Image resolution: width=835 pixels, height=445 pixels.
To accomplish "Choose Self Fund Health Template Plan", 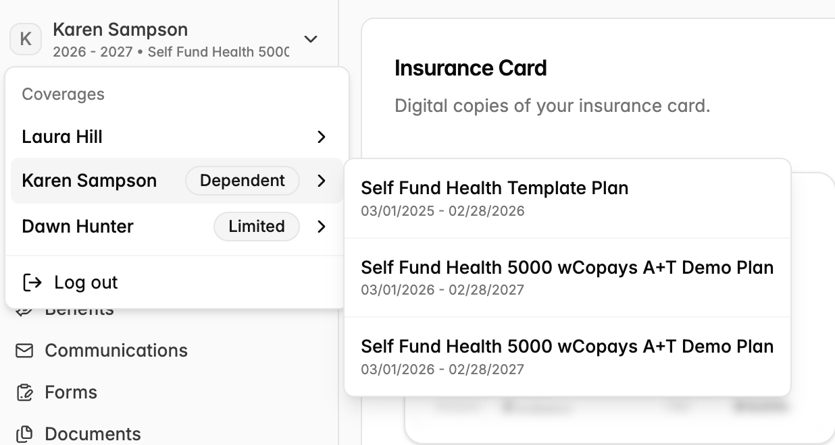I will 567,198.
